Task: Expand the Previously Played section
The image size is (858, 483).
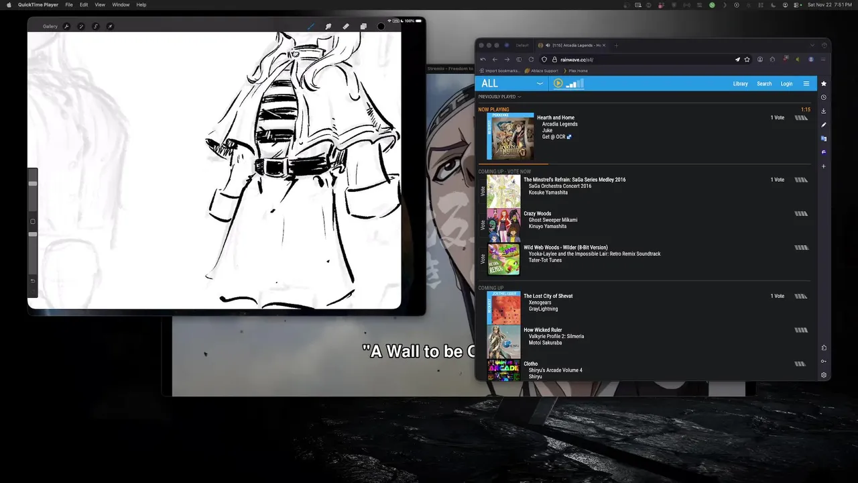Action: coord(499,97)
